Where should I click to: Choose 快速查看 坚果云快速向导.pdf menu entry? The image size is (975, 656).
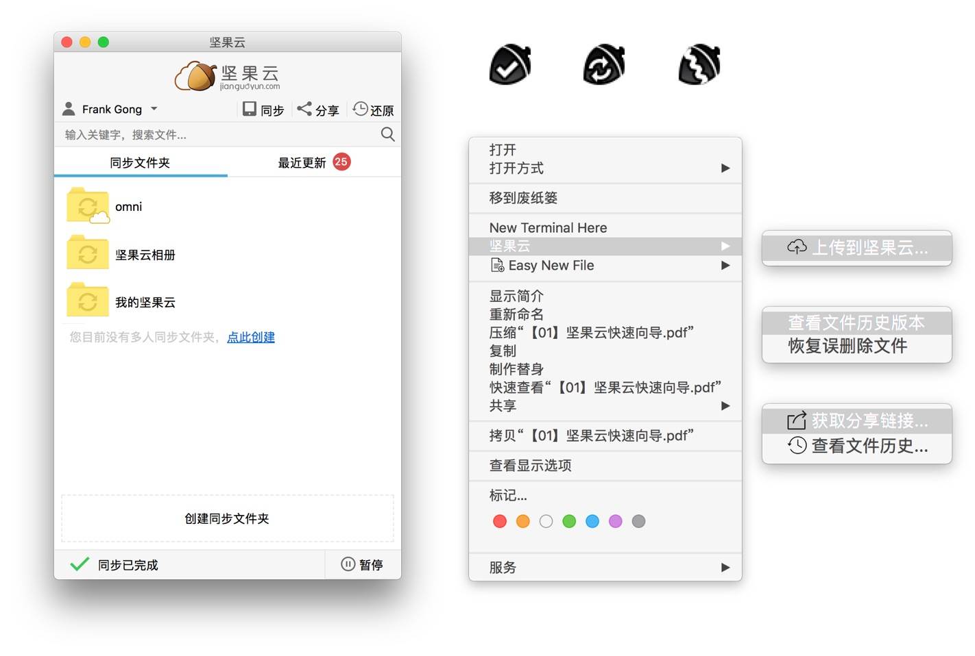coord(605,387)
